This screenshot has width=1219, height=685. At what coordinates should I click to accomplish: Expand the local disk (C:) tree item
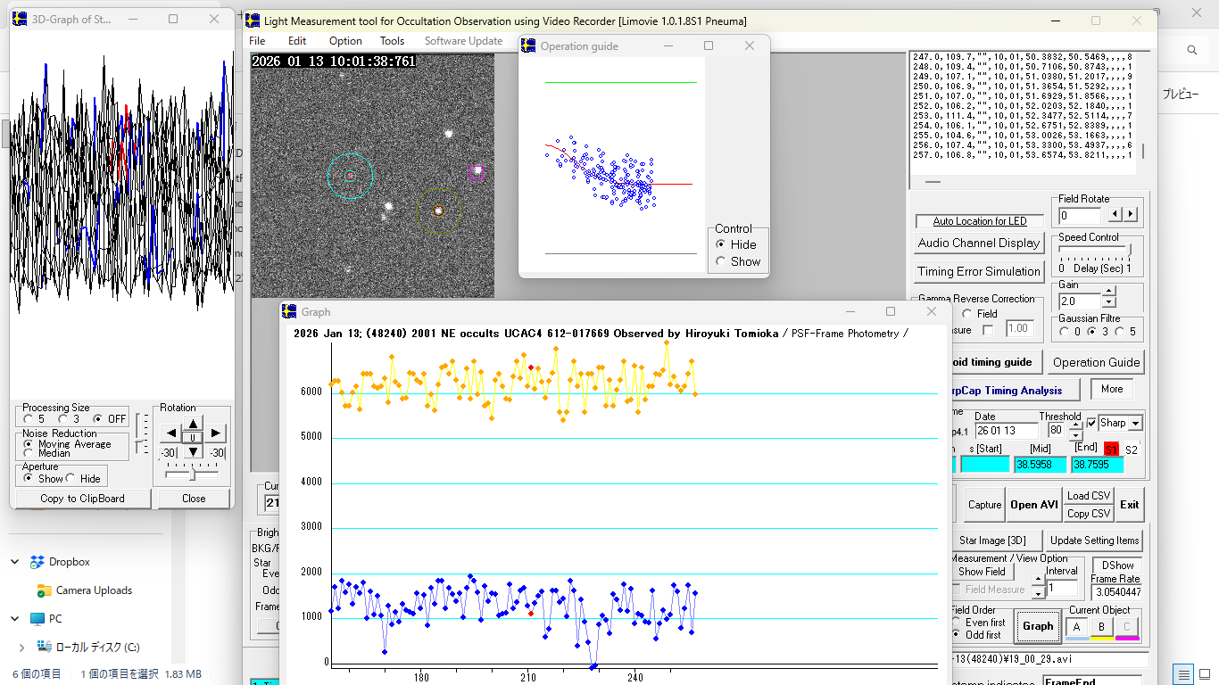[22, 648]
